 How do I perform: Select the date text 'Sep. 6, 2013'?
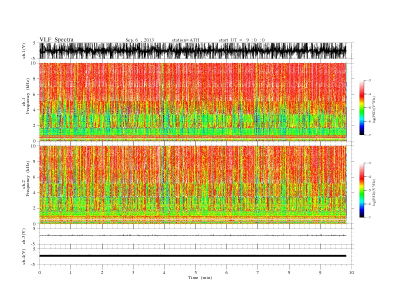coord(139,40)
